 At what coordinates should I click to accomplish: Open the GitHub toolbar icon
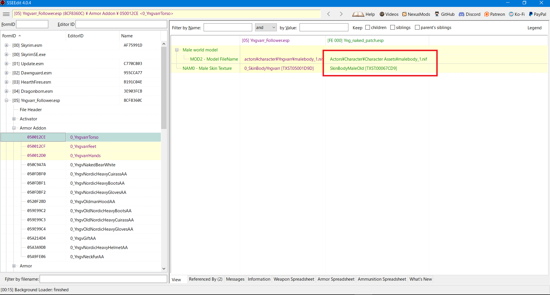437,14
